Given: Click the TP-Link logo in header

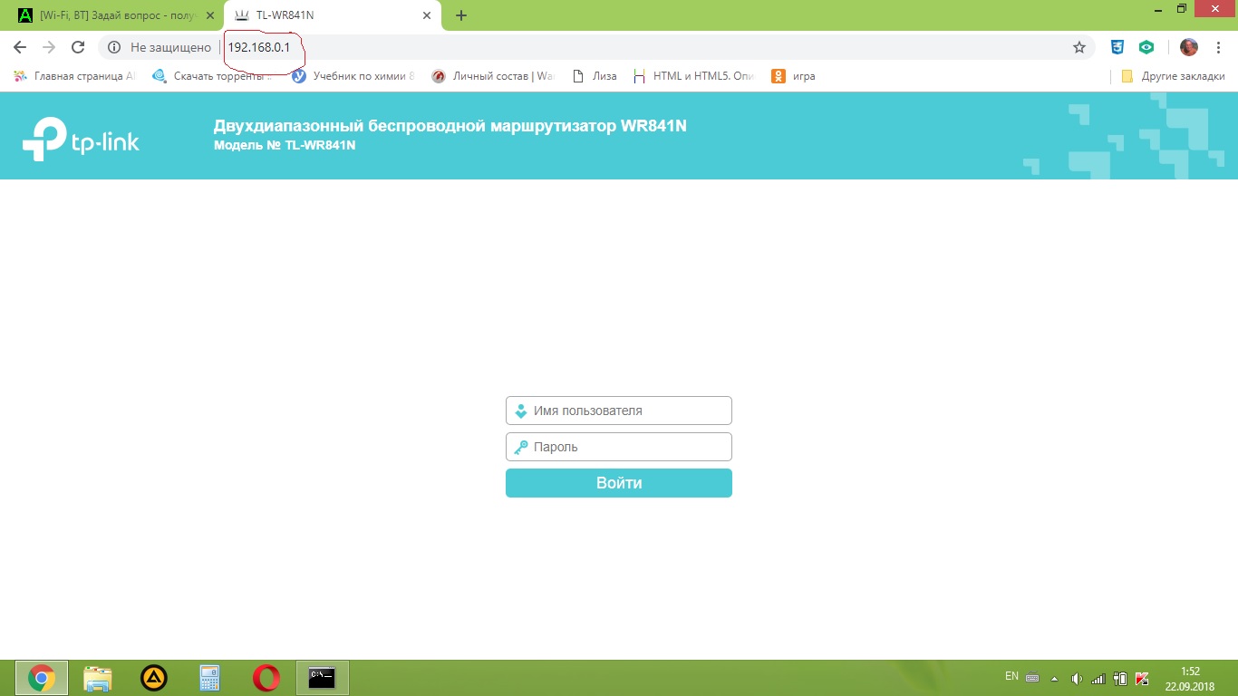Looking at the screenshot, I should [81, 139].
